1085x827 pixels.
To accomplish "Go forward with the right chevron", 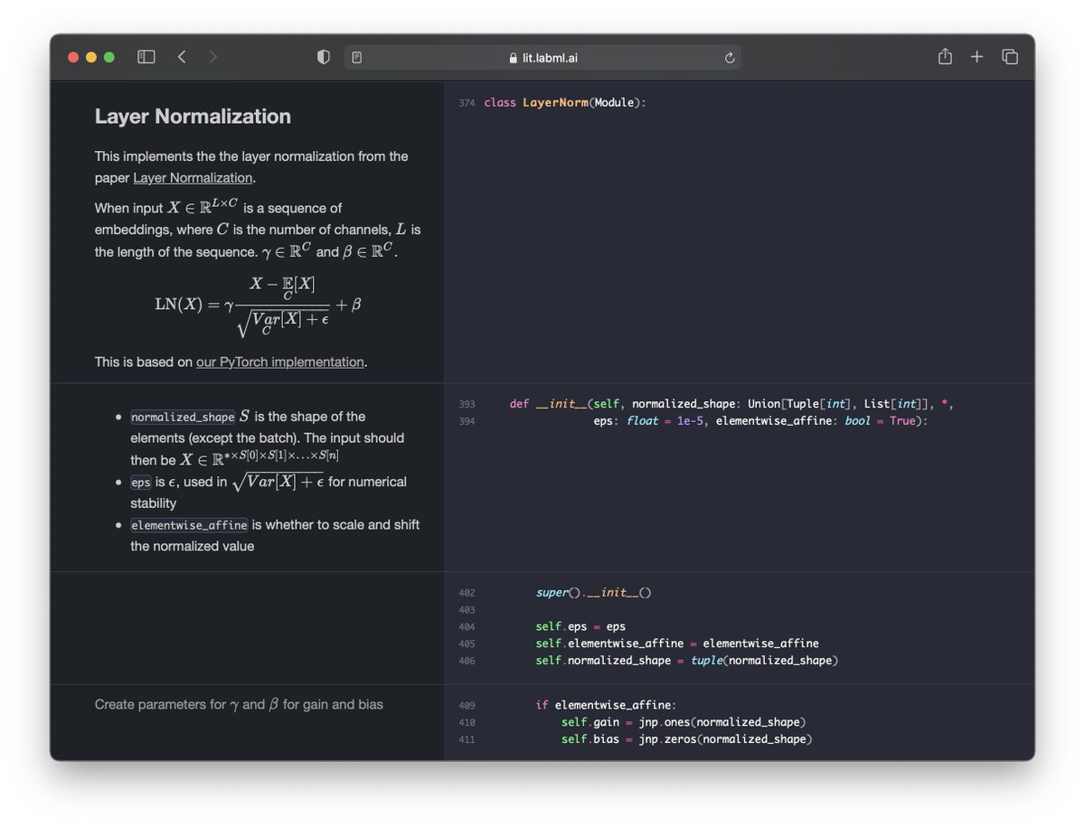I will click(213, 57).
